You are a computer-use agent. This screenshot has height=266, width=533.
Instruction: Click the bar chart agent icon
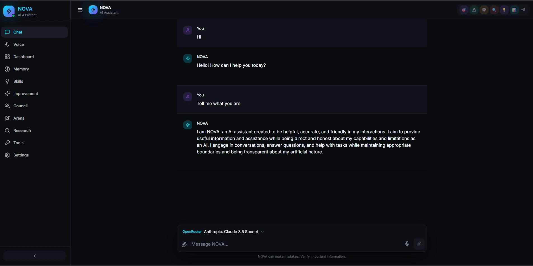(x=514, y=10)
